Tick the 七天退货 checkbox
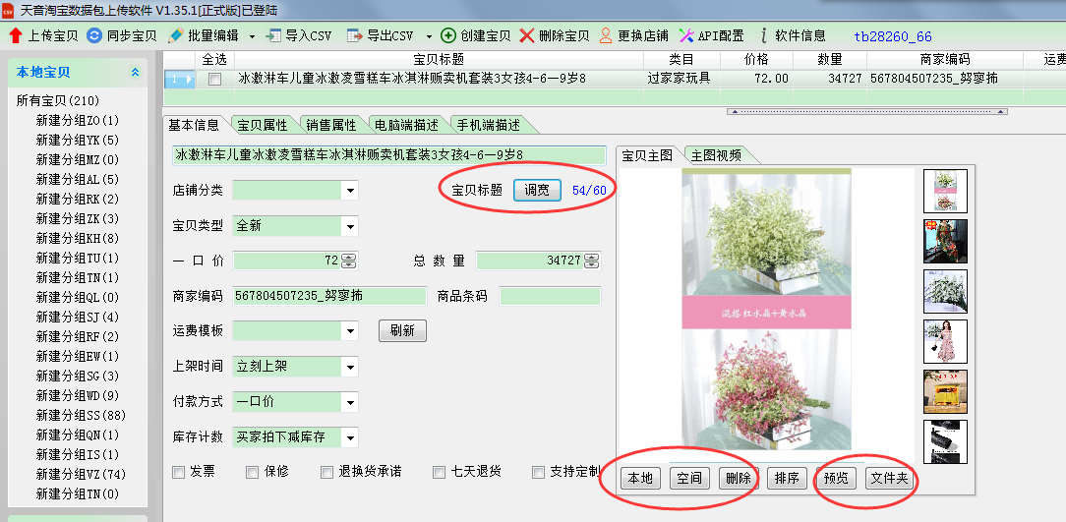Viewport: 1066px width, 522px height. pyautogui.click(x=440, y=472)
